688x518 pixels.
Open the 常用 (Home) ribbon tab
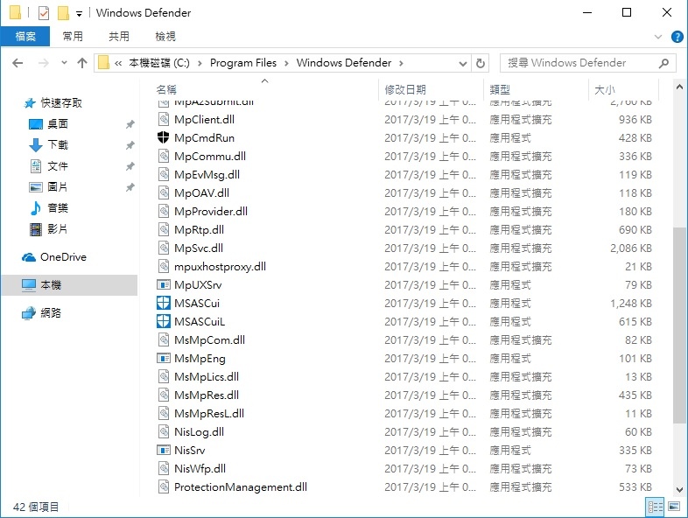pyautogui.click(x=73, y=37)
